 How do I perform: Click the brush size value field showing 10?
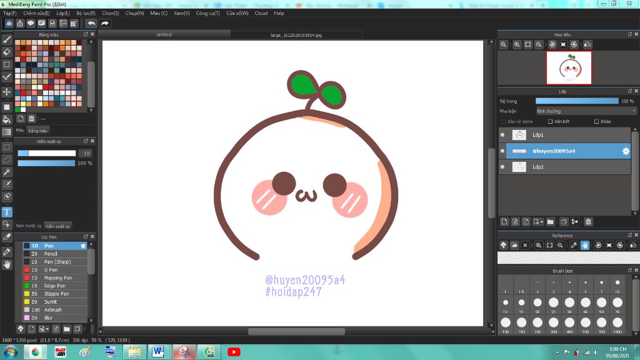pos(86,153)
